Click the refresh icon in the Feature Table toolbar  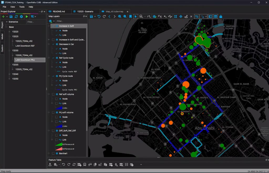pos(74,164)
